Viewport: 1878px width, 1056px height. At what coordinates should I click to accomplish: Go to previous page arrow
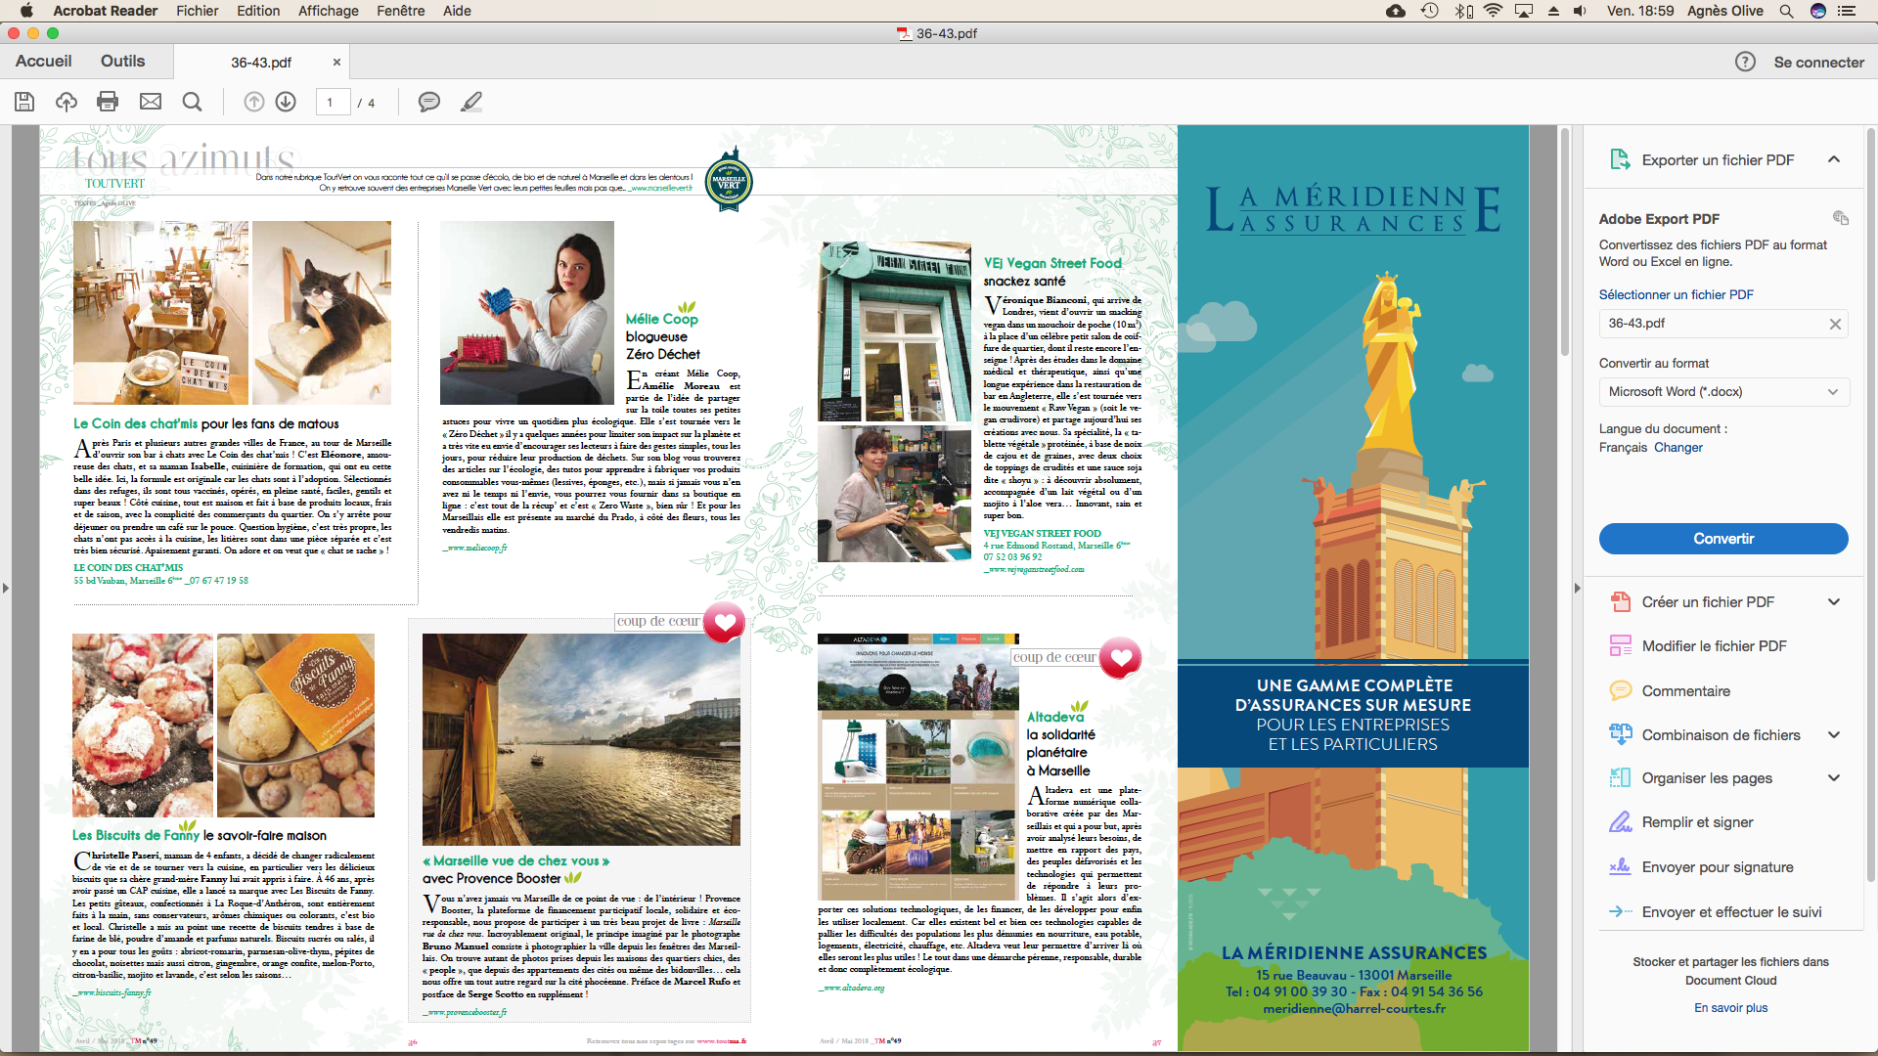click(253, 102)
